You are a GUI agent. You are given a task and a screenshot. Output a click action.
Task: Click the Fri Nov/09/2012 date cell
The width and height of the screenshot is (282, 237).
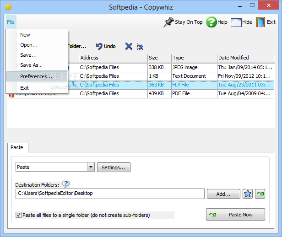pyautogui.click(x=246, y=76)
